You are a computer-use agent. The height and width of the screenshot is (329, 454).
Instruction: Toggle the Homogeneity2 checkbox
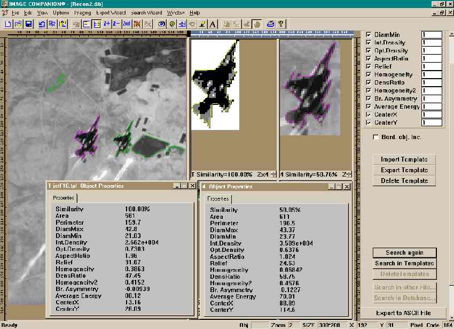368,90
